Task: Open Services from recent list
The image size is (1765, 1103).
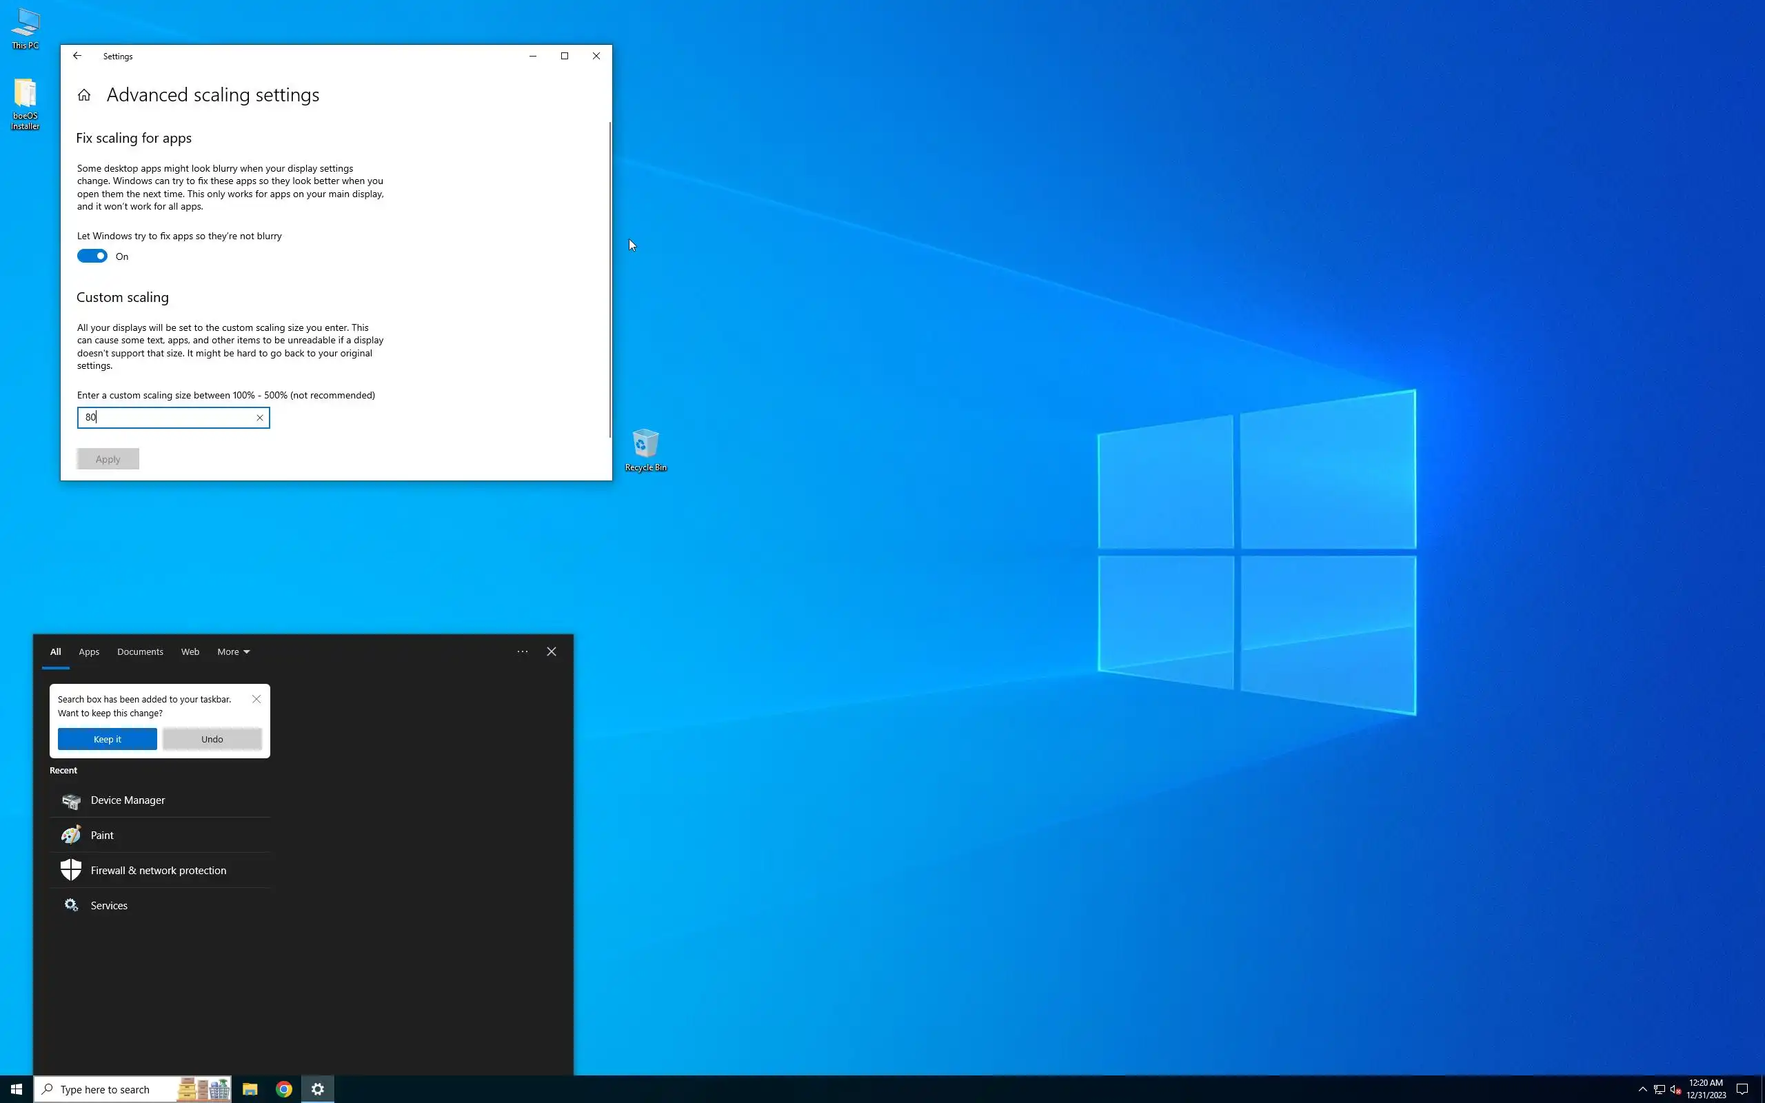Action: point(109,905)
